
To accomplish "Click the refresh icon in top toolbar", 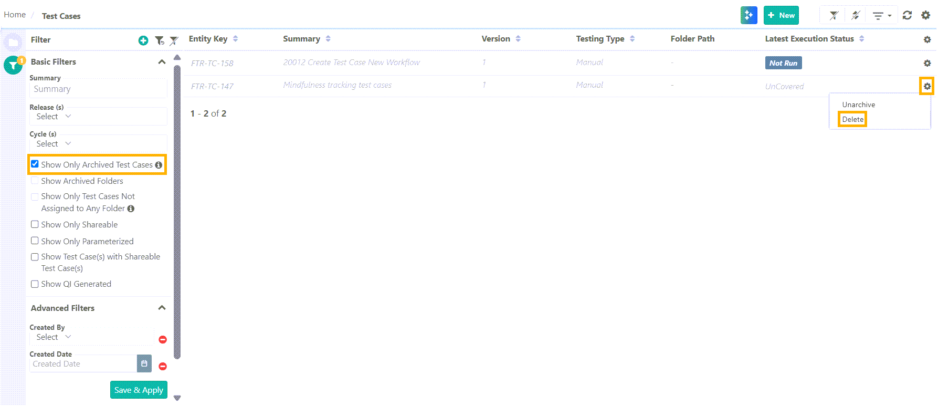I will [x=907, y=15].
